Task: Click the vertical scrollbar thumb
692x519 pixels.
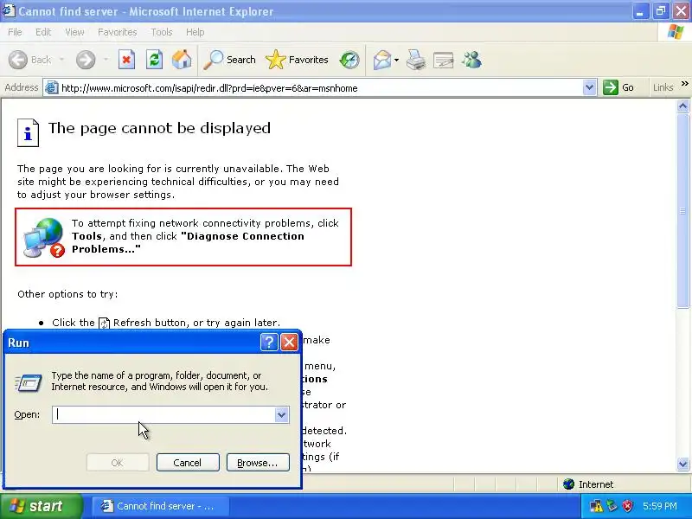Action: (x=682, y=211)
